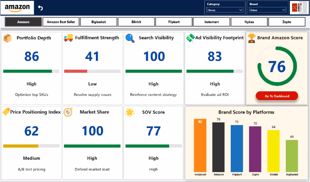The image size is (310, 182).
Task: Click the yellow Price Positioning progress bar
Action: click(x=21, y=146)
